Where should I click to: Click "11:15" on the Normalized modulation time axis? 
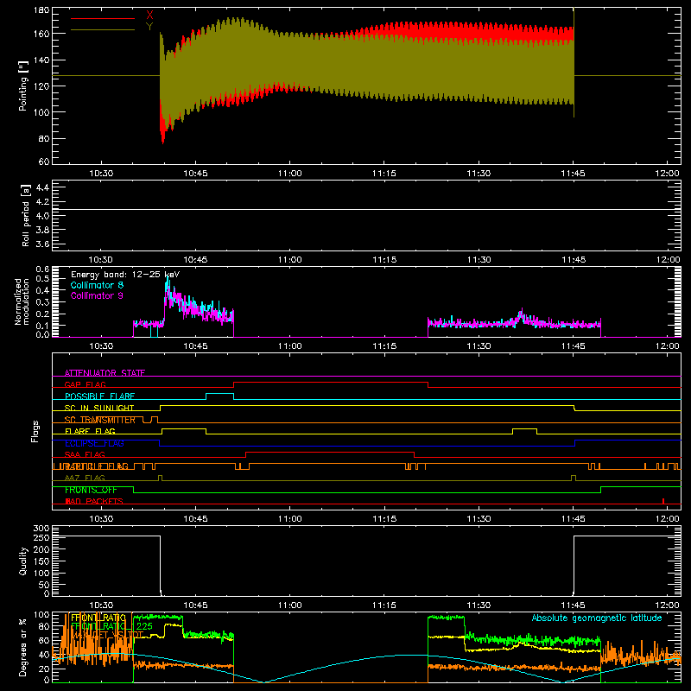(384, 346)
